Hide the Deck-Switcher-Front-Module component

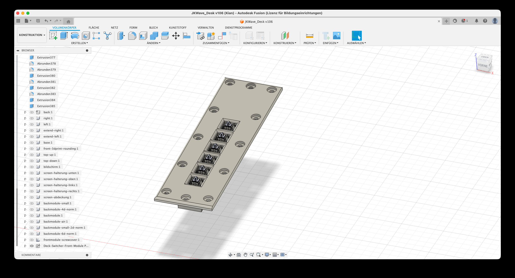click(32, 246)
